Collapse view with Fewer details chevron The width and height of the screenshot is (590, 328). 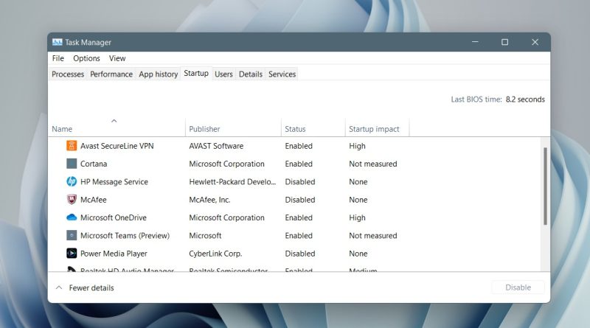(x=59, y=287)
